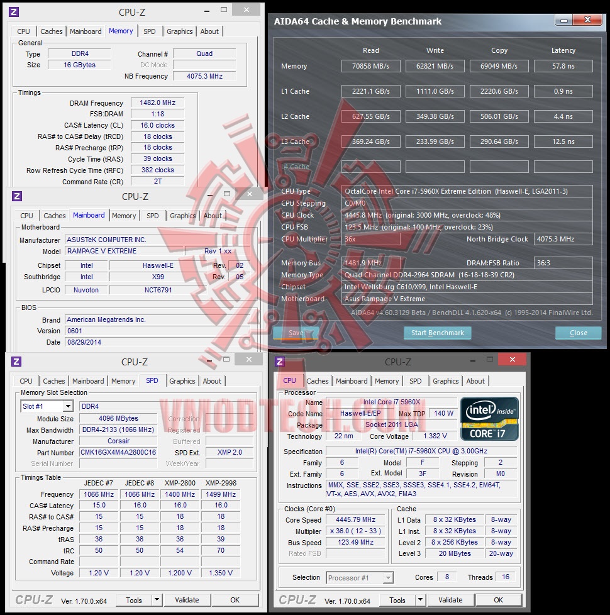Click Start Benchmark in AIDA64
The height and width of the screenshot is (615, 610).
[438, 333]
